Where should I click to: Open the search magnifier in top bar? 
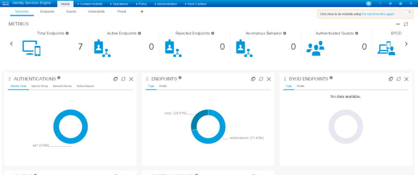(380, 4)
